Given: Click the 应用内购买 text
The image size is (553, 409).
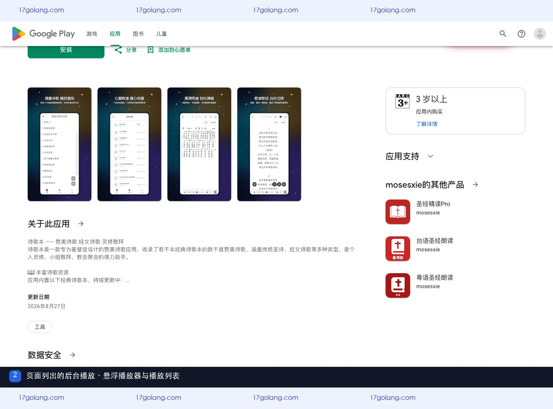Looking at the screenshot, I should pyautogui.click(x=429, y=112).
